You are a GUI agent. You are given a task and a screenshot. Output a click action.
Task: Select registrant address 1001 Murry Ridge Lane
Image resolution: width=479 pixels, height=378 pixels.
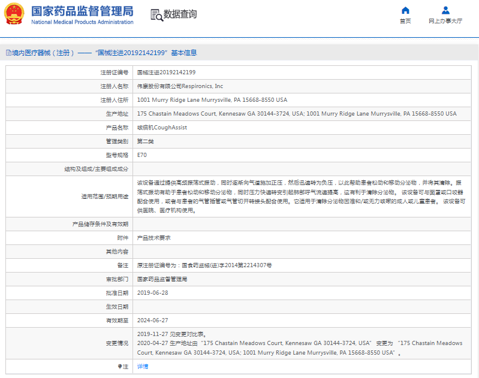pyautogui.click(x=212, y=100)
